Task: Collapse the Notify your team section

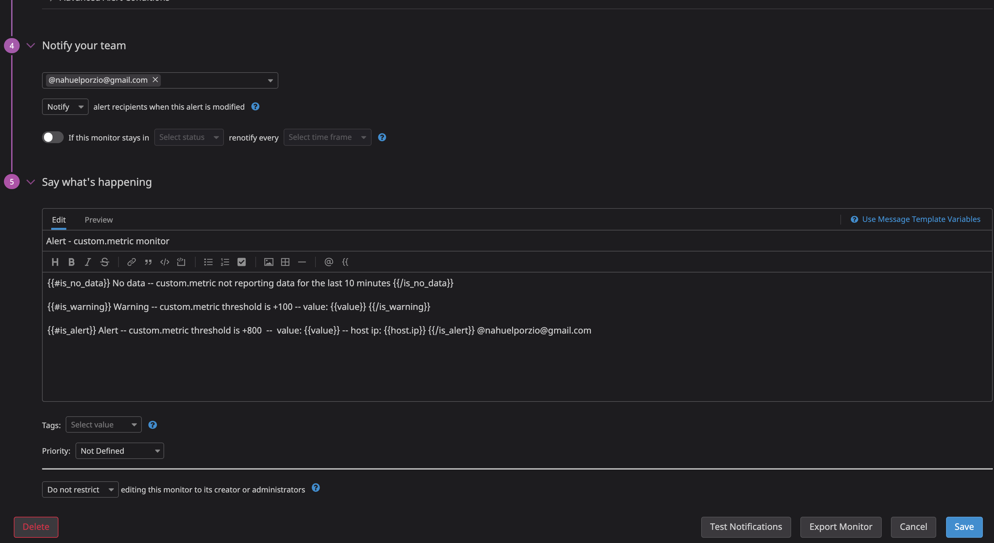Action: [31, 46]
